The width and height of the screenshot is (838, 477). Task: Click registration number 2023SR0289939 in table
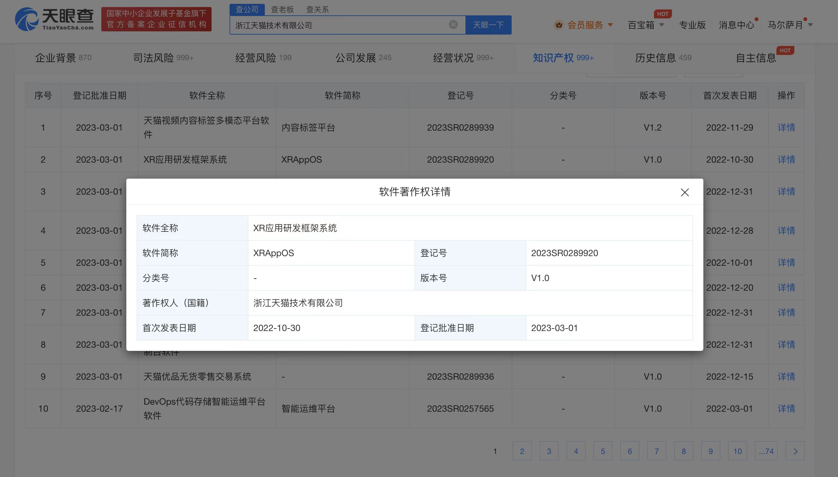460,127
